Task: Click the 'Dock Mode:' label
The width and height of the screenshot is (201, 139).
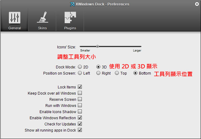Action: pyautogui.click(x=66, y=67)
